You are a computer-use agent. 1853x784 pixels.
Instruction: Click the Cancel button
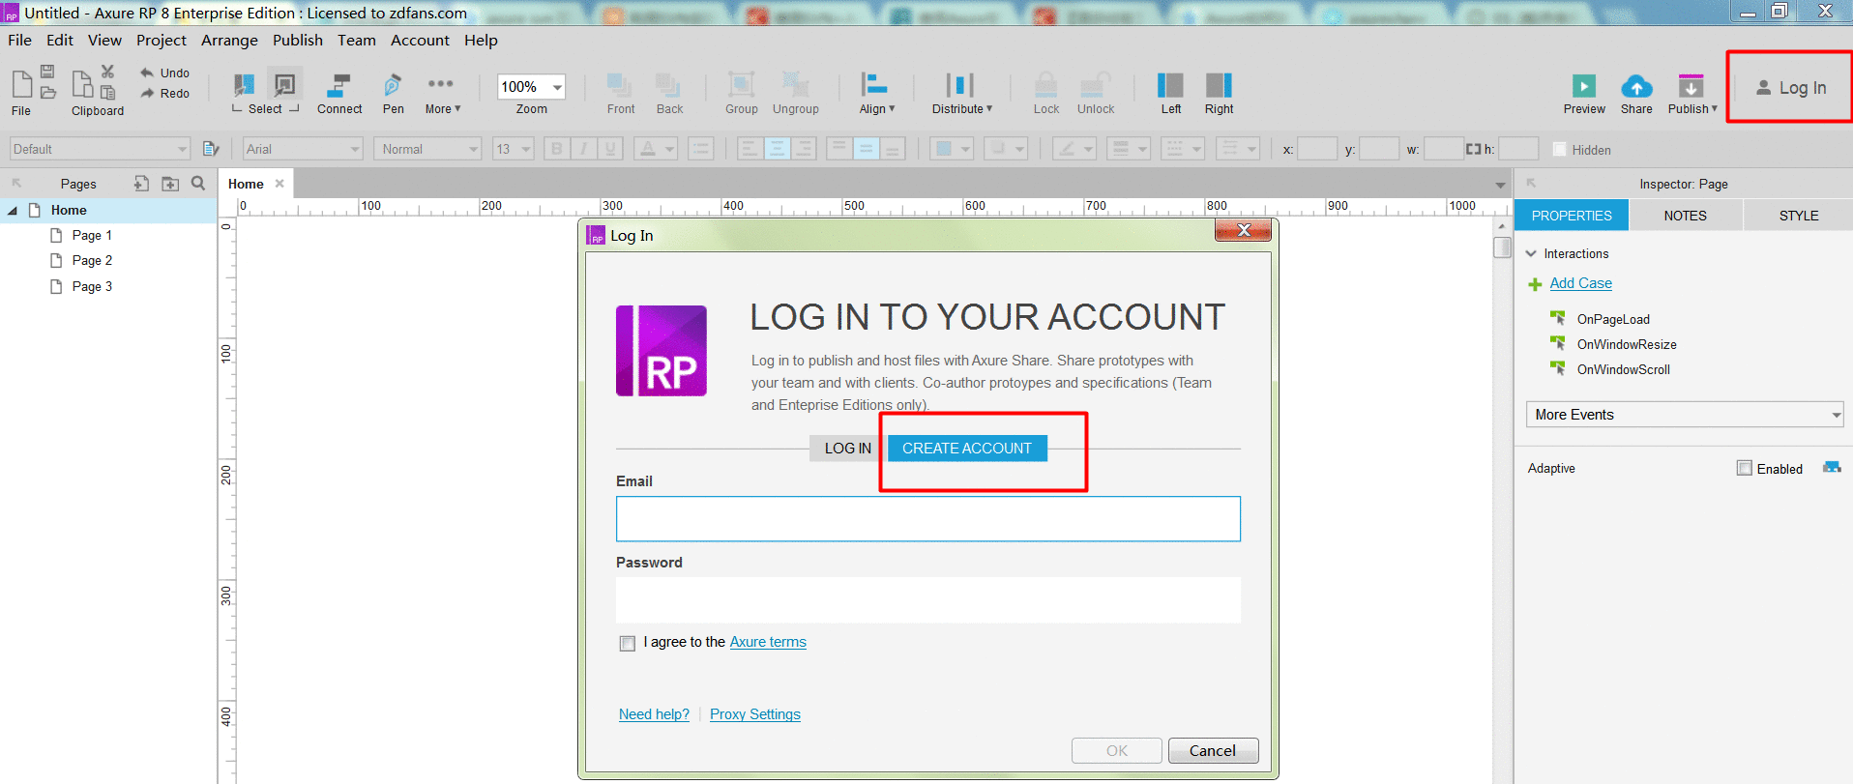[1213, 751]
